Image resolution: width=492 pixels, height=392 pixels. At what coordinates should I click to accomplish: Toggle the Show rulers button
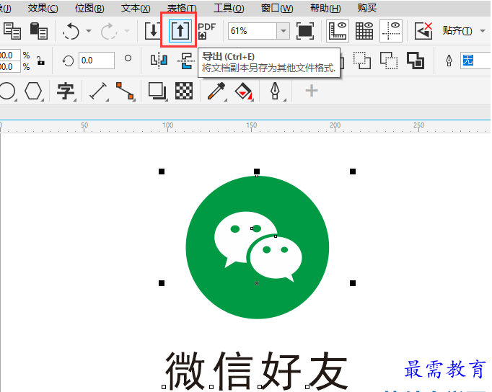point(338,31)
